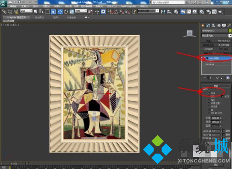232x169 pixels.
Task: Click the Select and Link tool
Action: pos(4,12)
